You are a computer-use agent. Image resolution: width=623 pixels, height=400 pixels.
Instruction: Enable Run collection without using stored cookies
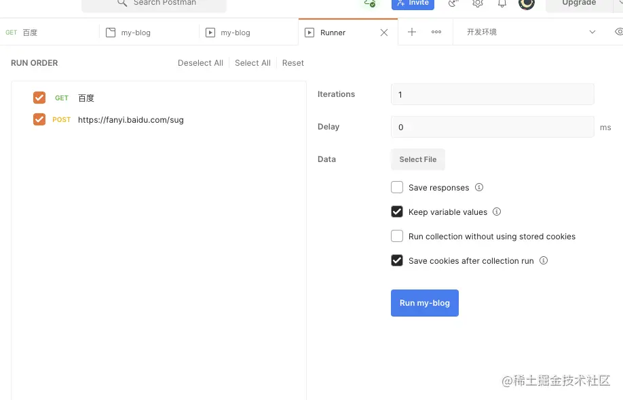(397, 236)
